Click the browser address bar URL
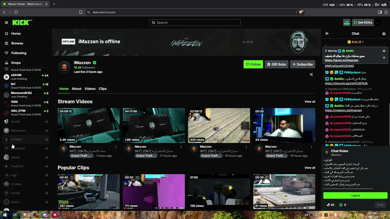The width and height of the screenshot is (390, 219). [x=104, y=12]
